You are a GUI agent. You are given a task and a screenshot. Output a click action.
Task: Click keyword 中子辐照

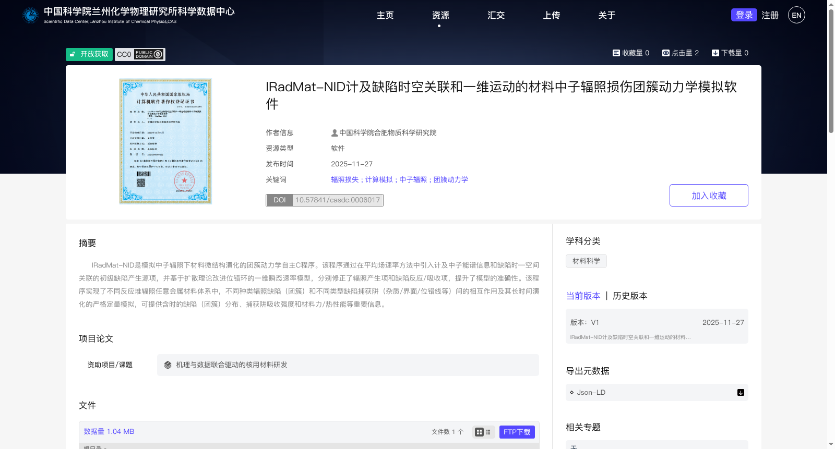(413, 179)
